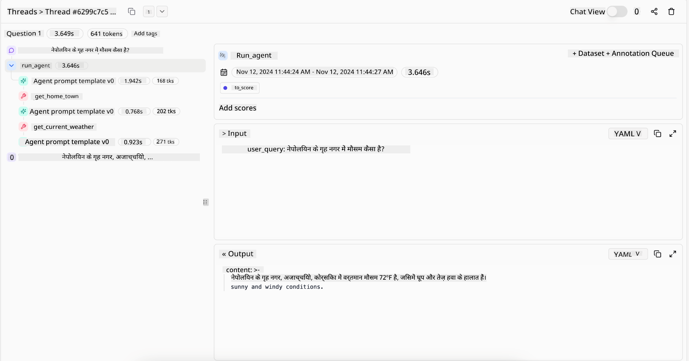Open the Agent prompt template v0 step with 0.923s
This screenshot has height=361, width=689.
[x=67, y=142]
